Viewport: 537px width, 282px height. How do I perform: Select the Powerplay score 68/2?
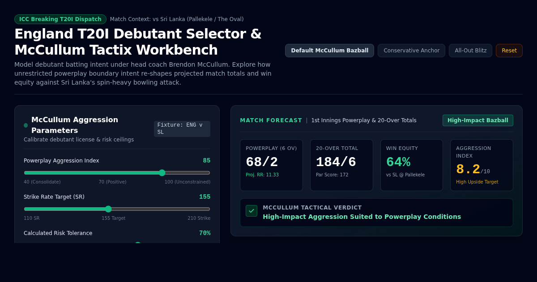pos(262,162)
